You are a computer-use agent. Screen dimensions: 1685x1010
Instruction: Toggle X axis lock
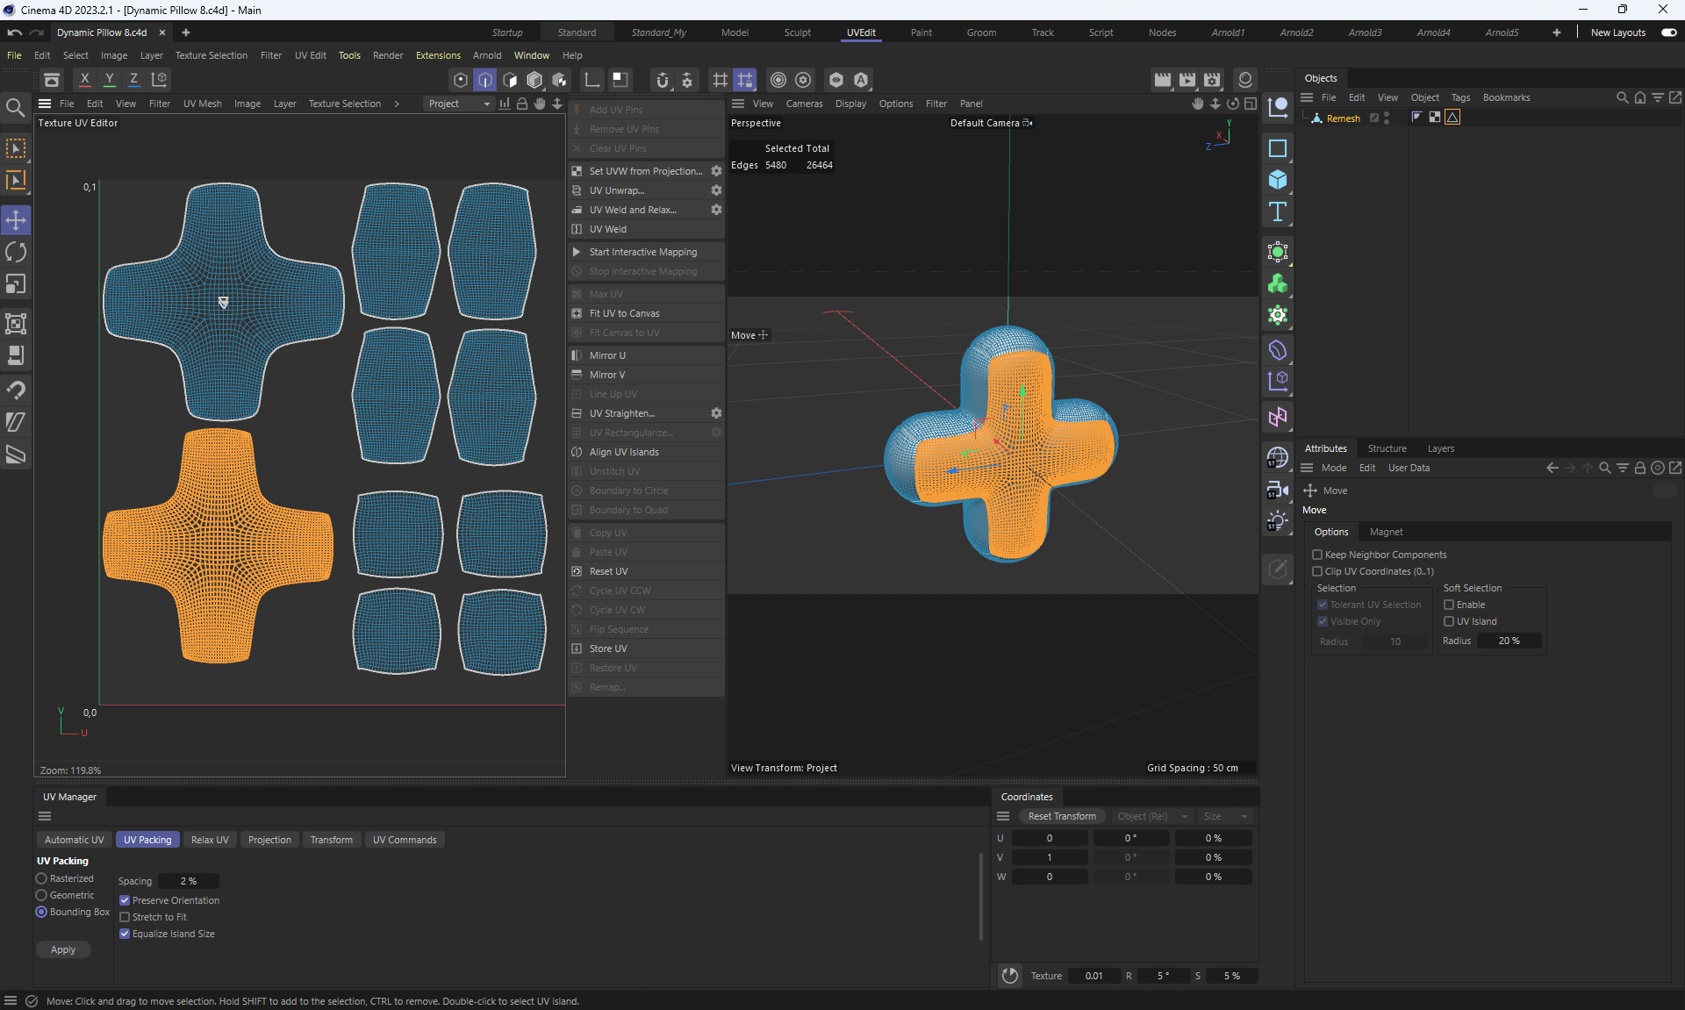(x=84, y=79)
